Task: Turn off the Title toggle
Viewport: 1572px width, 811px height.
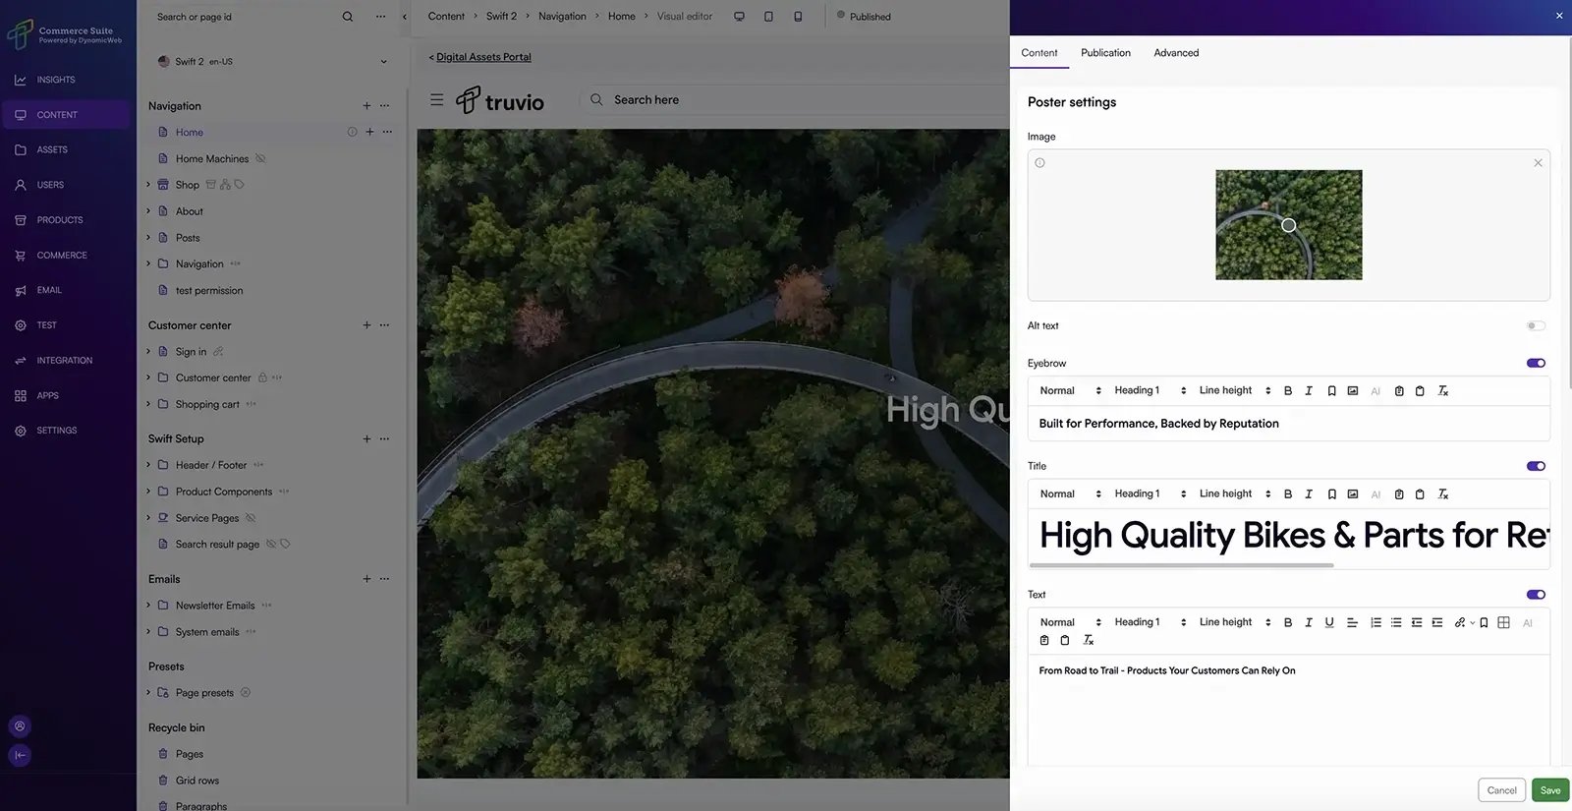Action: [1536, 467]
